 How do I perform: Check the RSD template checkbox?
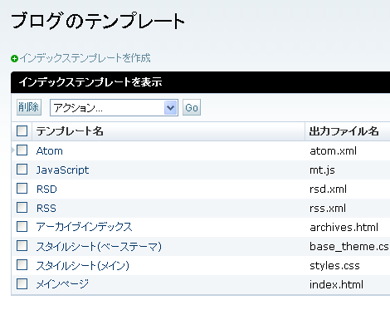coord(22,189)
